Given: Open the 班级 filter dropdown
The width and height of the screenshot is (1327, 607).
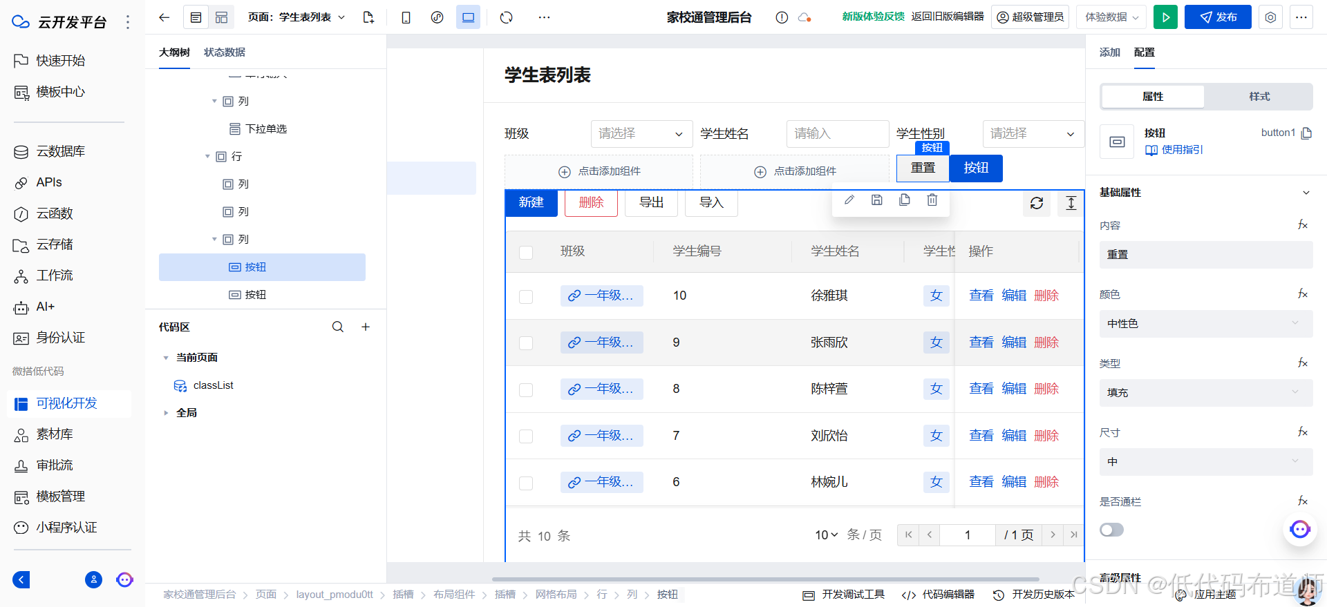Looking at the screenshot, I should pos(641,134).
